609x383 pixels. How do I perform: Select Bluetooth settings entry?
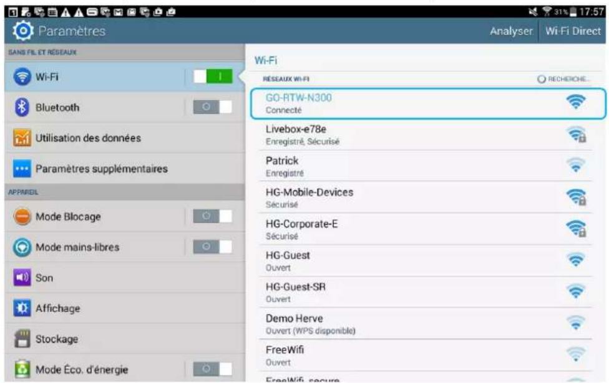[x=125, y=107]
